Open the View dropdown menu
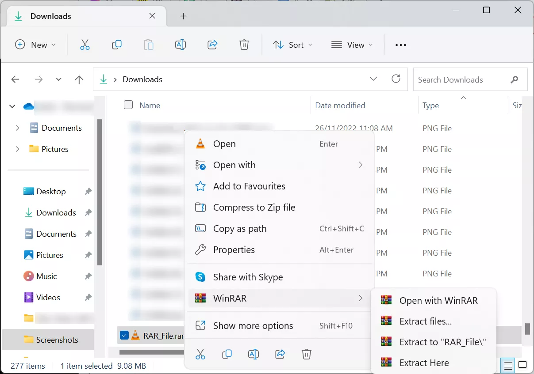 (x=352, y=45)
